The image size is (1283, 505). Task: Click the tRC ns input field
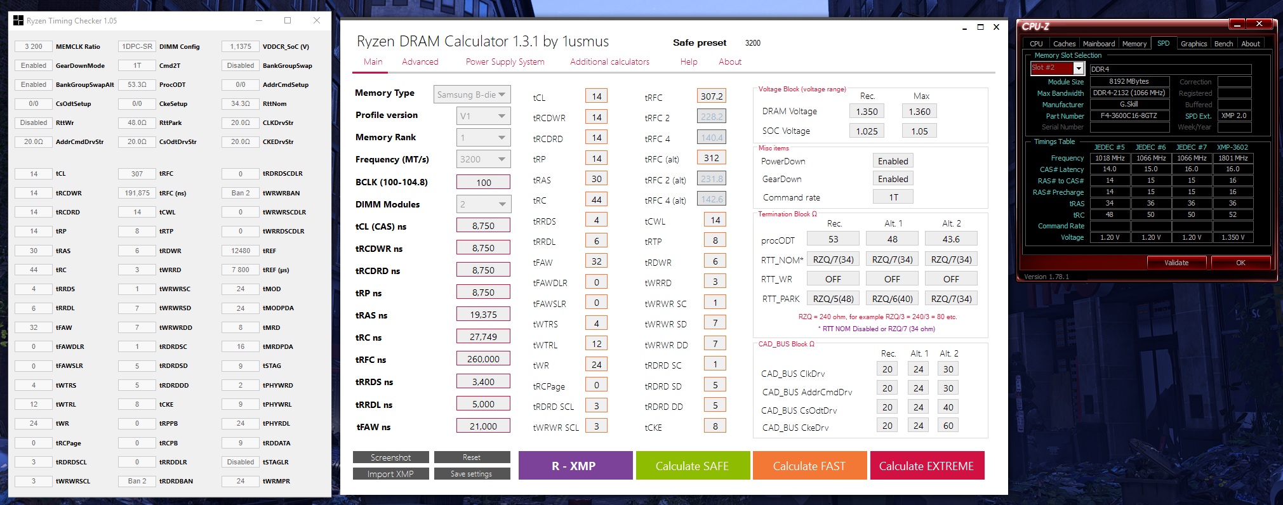coord(483,337)
